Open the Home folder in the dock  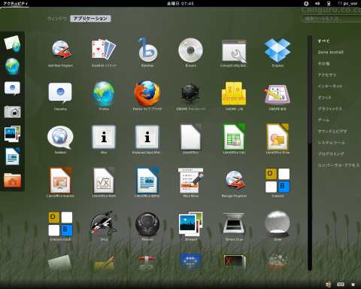tap(12, 180)
